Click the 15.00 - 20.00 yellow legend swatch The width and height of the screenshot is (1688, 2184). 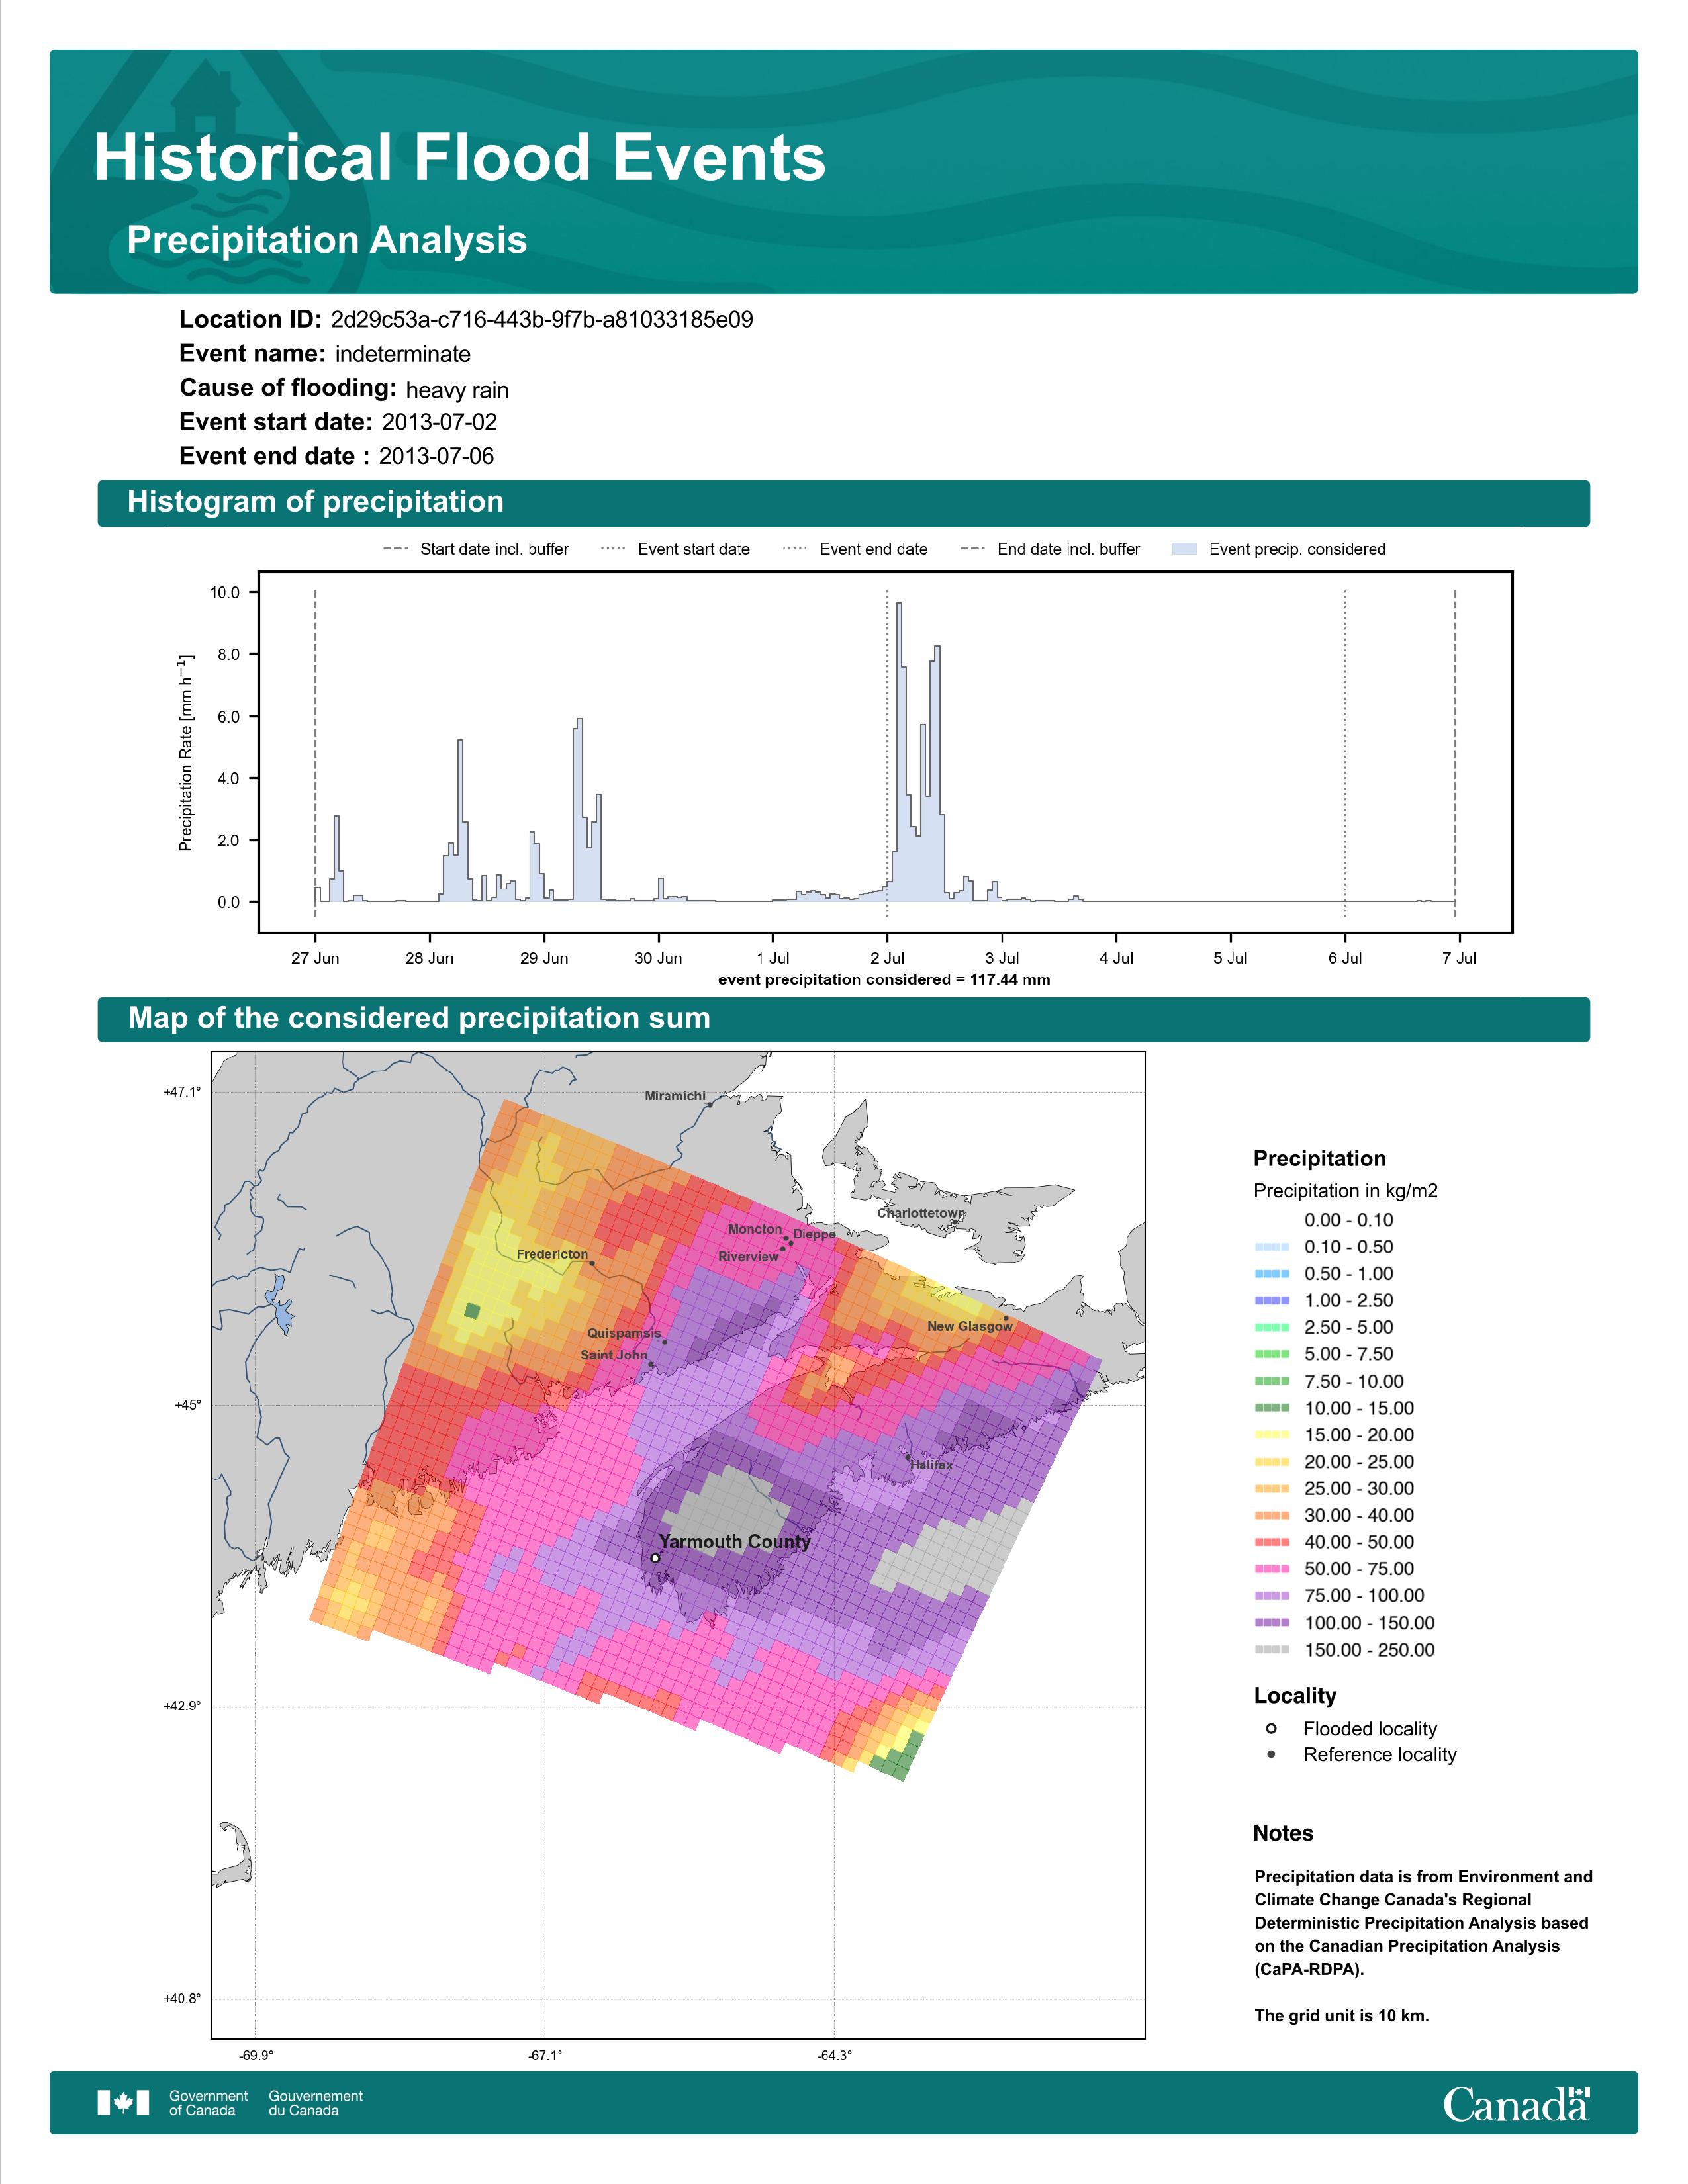[1271, 1434]
